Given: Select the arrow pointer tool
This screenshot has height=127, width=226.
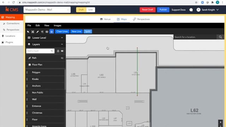Looking at the screenshot, I should [28, 32].
